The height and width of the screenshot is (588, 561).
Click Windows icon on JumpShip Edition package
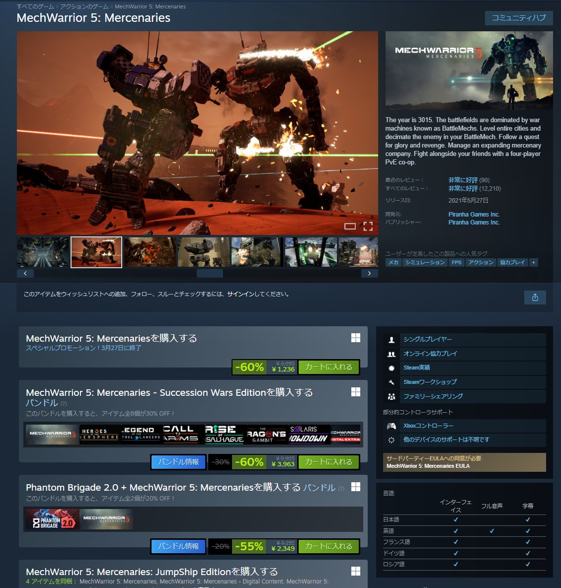point(355,571)
